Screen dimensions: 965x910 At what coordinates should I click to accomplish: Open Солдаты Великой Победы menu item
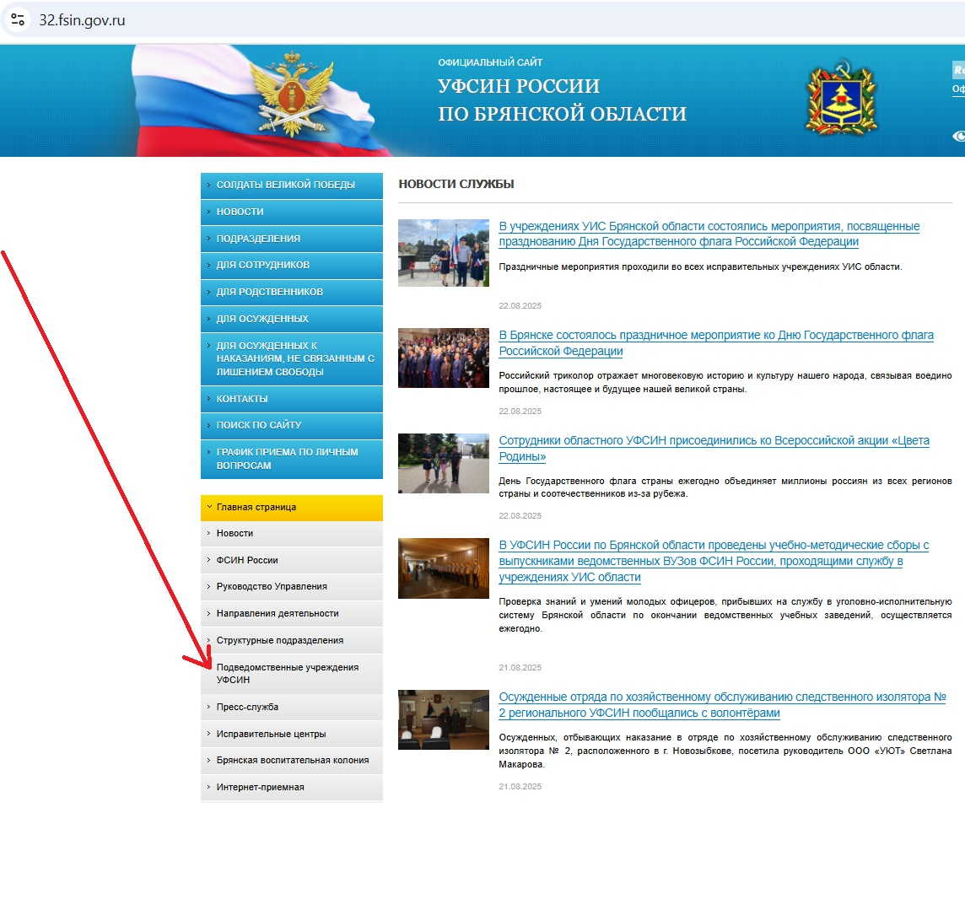pos(292,186)
